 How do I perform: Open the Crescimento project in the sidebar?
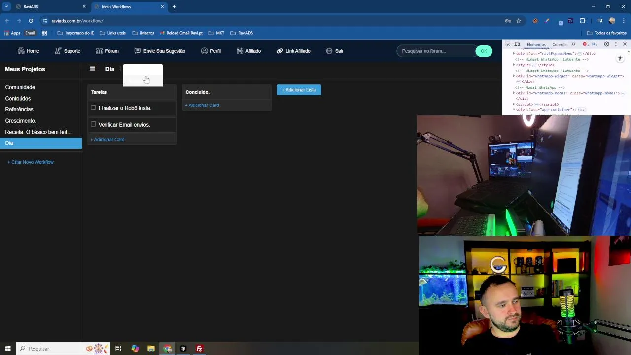(x=41, y=121)
